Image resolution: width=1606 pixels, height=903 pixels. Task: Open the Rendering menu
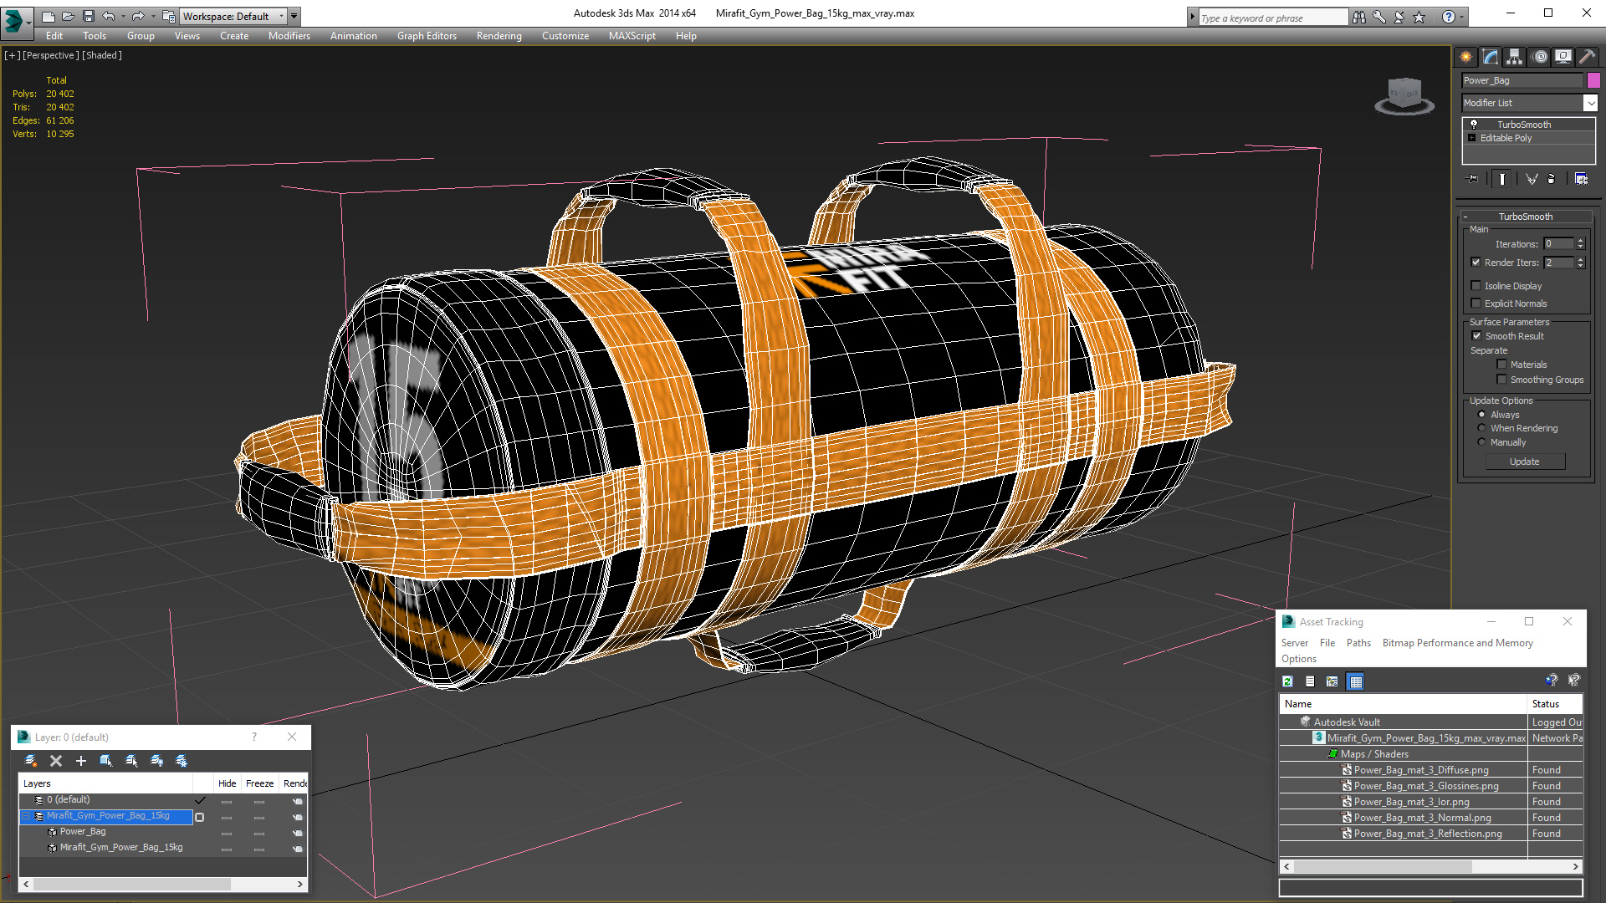pos(499,36)
